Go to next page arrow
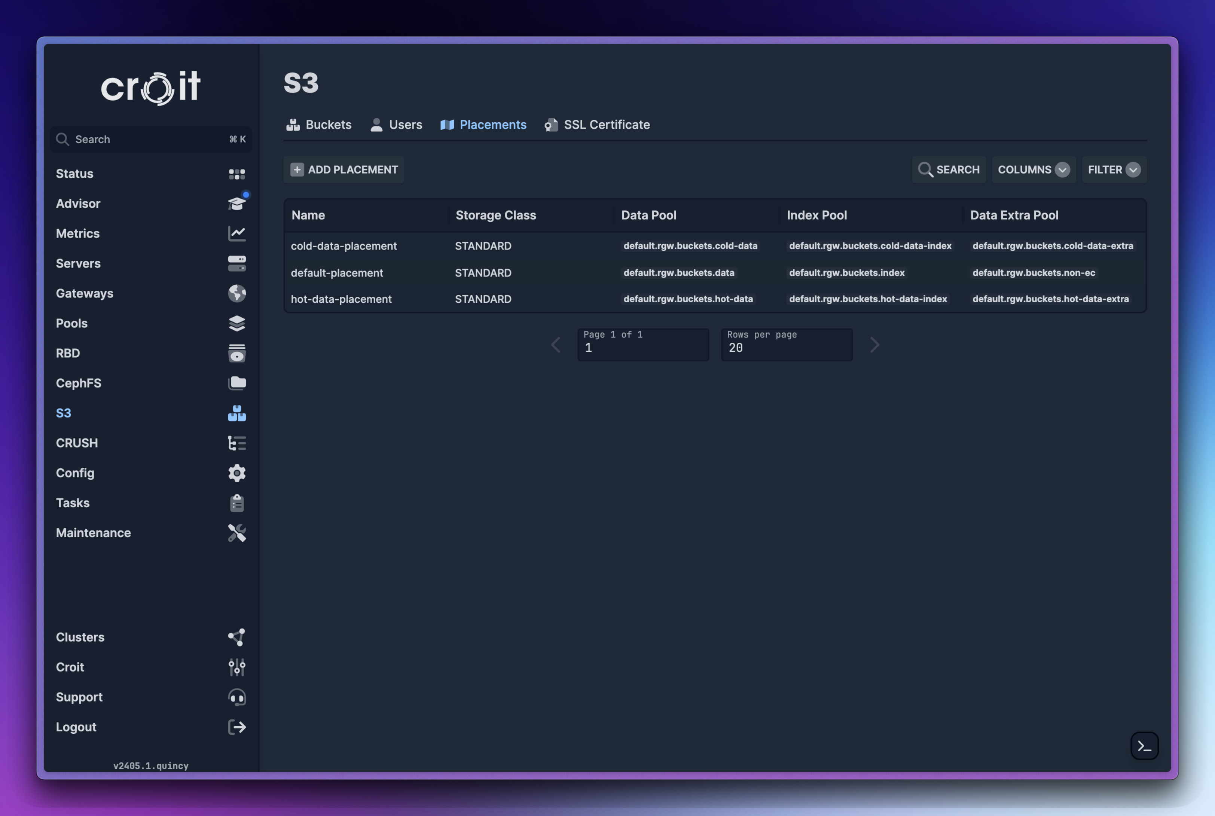Viewport: 1215px width, 816px height. [x=874, y=345]
